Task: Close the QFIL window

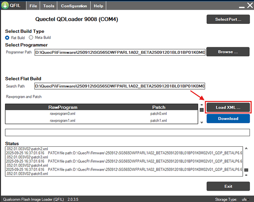Action: click(x=250, y=5)
